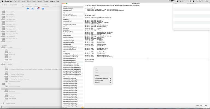Click the add script plus icon at list bottom
Screen dimensions: 210x109
(x=63, y=107)
